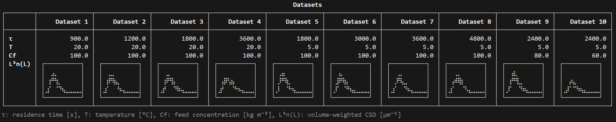Select temperature 5.0 in Dataset 5
This screenshot has width=616, height=122.
(x=313, y=47)
